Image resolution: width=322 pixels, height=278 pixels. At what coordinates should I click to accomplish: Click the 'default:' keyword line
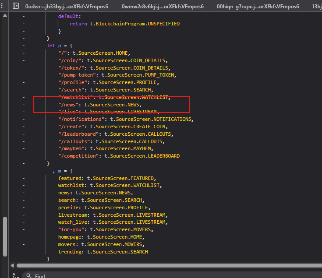click(69, 16)
